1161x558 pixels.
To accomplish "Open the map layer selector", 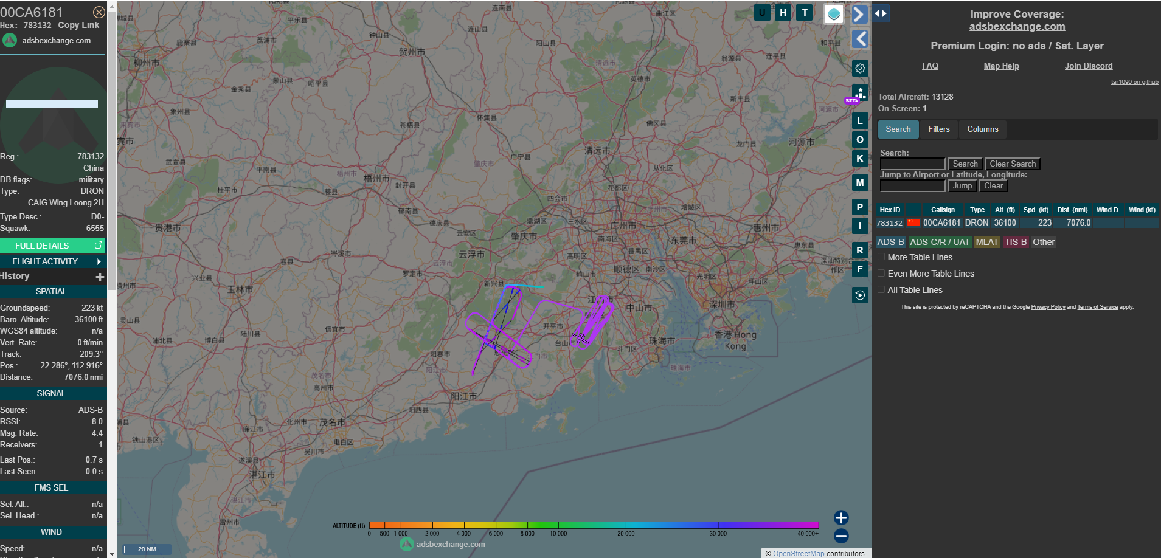I will click(x=834, y=14).
